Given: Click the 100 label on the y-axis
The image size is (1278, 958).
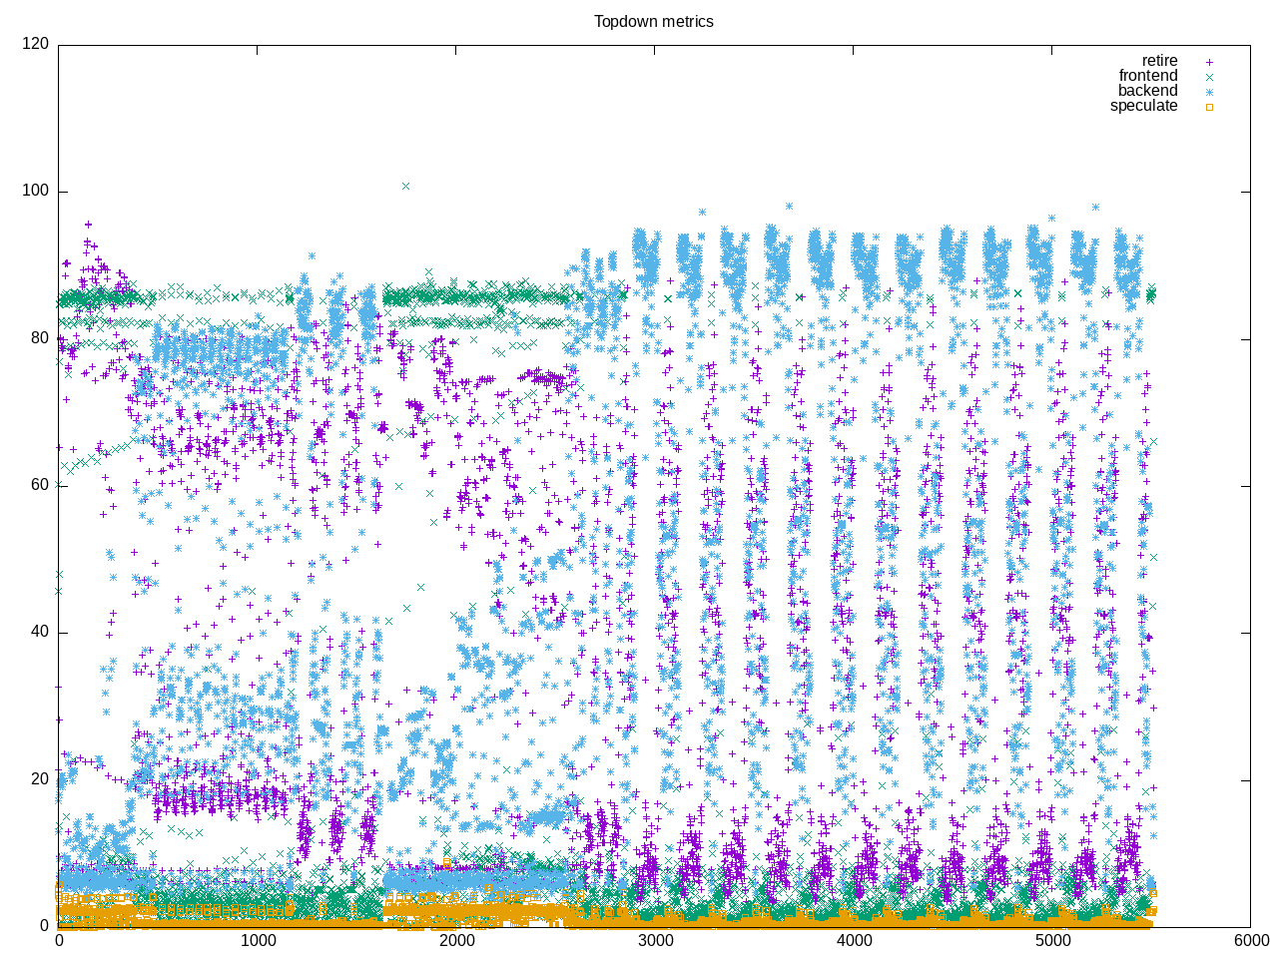Looking at the screenshot, I should (35, 192).
